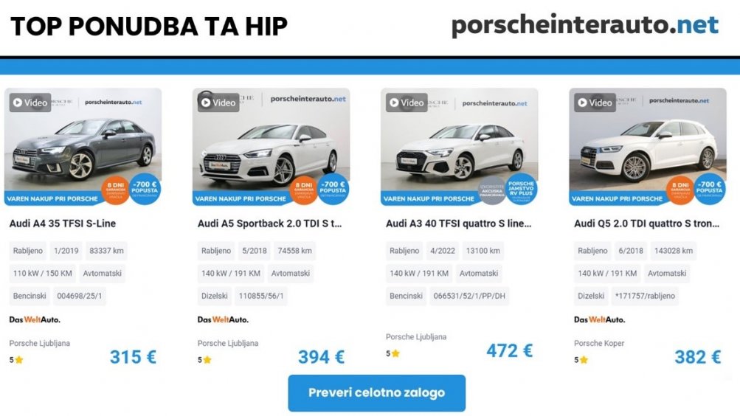Click the 472 € price on Audi A3

click(x=509, y=350)
